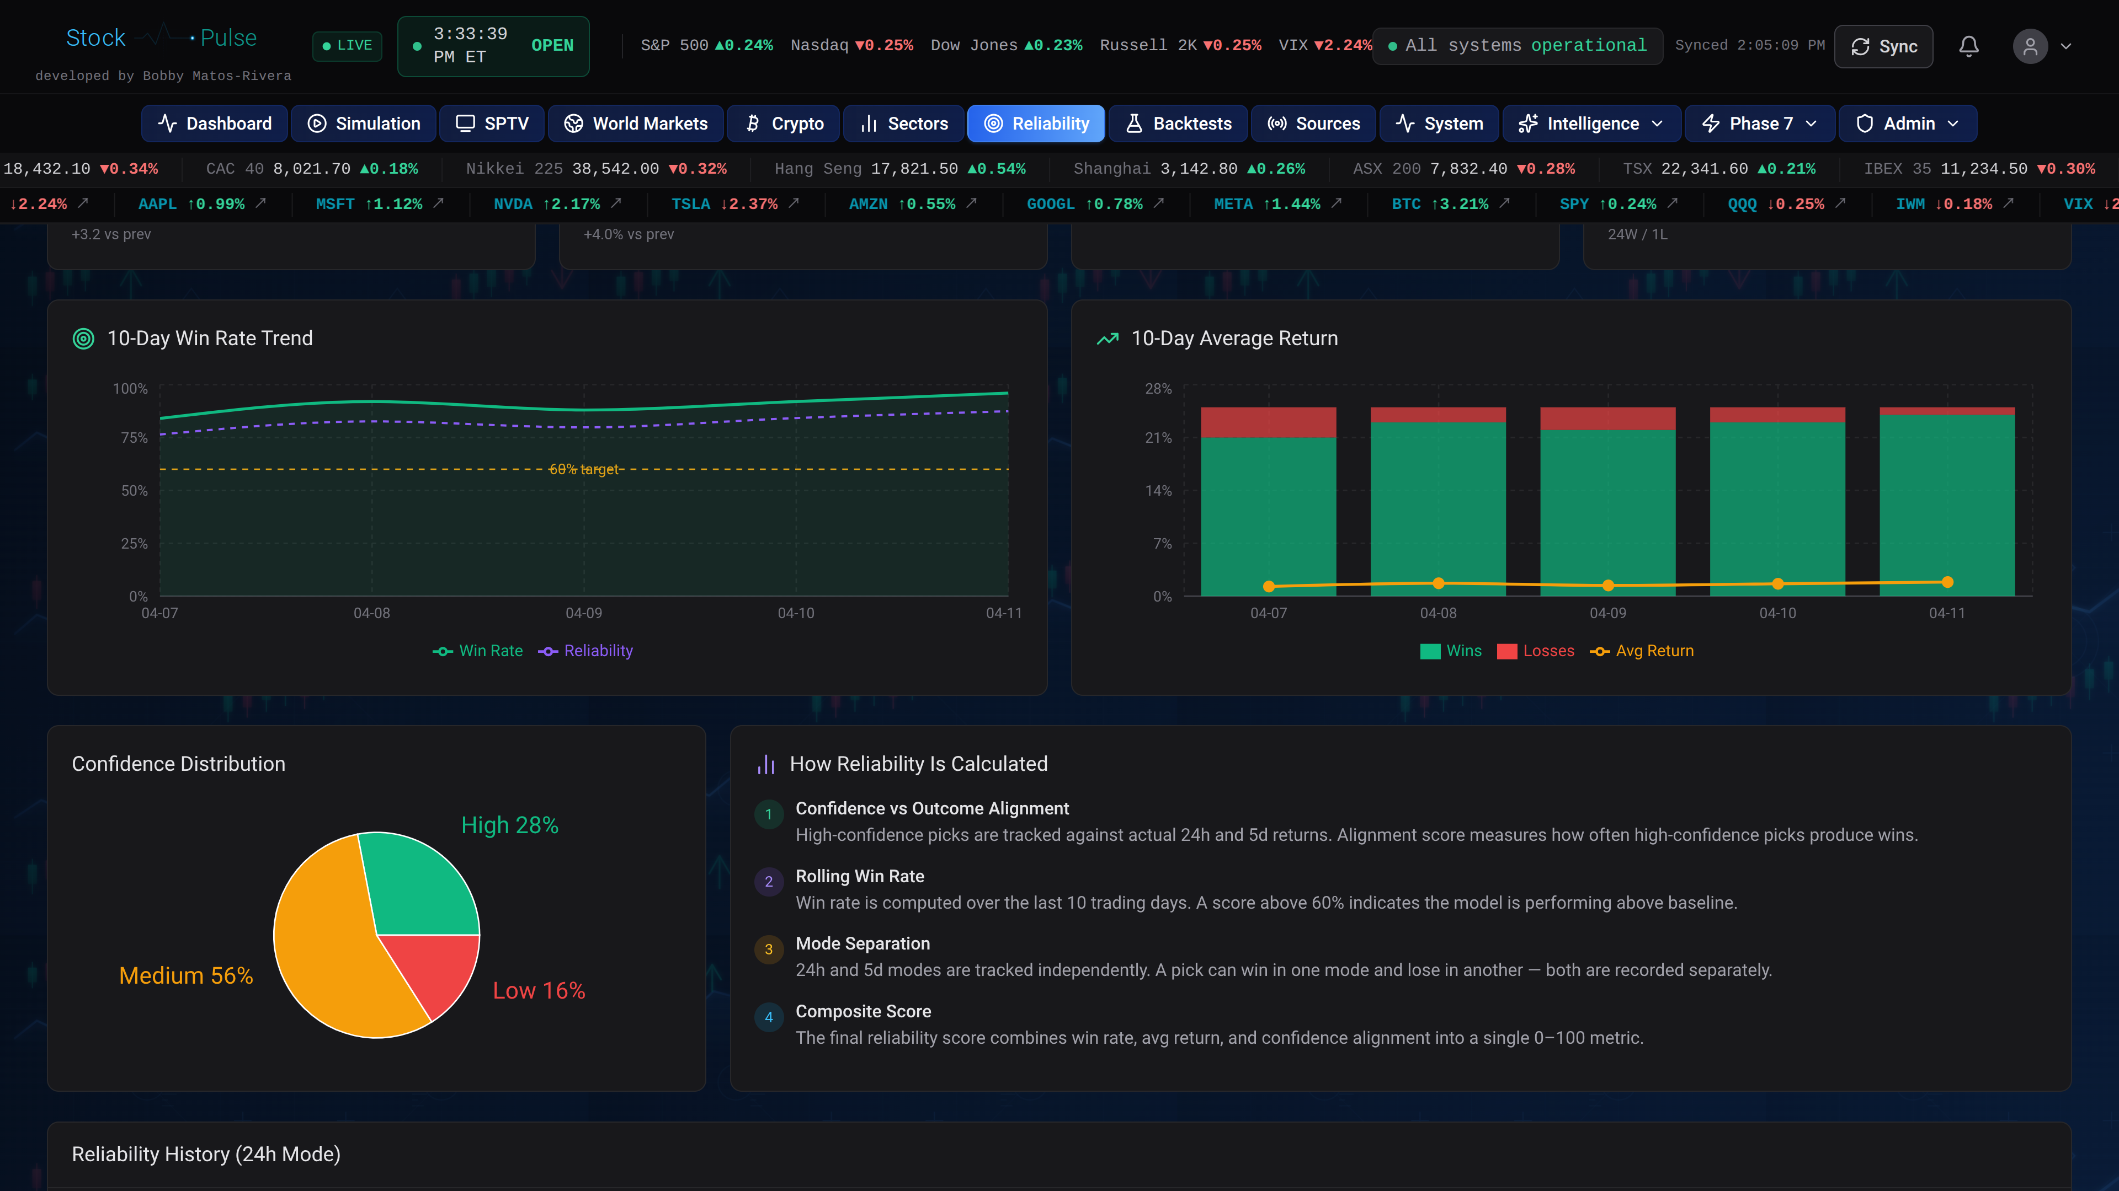Open TSLA ticker external link arrow
The height and width of the screenshot is (1191, 2119).
(794, 203)
